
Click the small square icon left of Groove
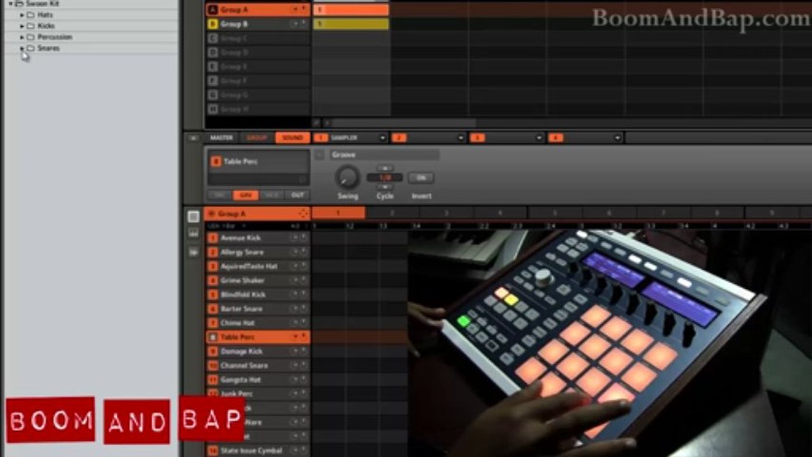pyautogui.click(x=320, y=155)
